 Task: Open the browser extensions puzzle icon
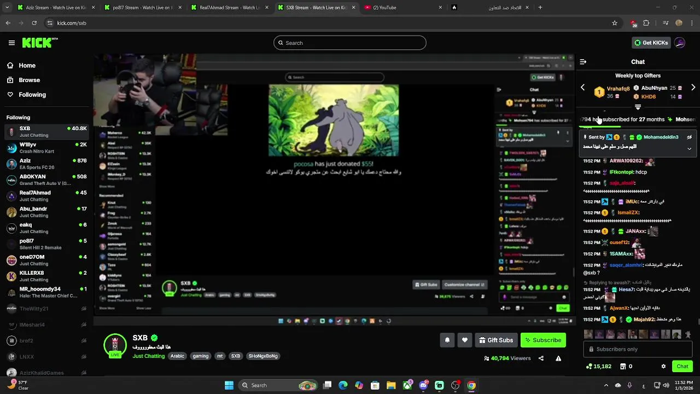coord(646,23)
